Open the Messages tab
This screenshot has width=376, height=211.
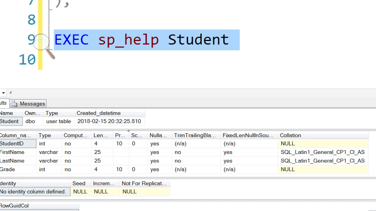pos(28,104)
